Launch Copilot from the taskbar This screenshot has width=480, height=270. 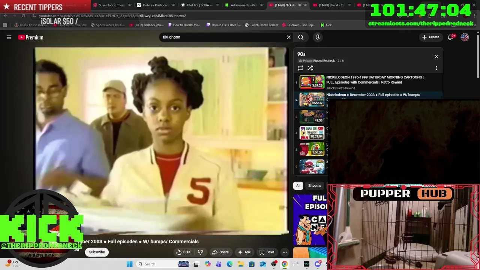pos(208,264)
